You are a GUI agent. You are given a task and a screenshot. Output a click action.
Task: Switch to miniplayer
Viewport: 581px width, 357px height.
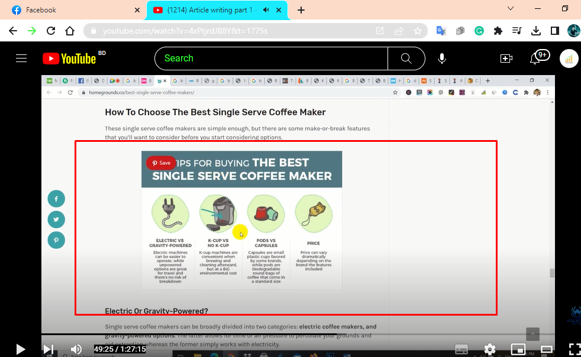click(x=518, y=349)
